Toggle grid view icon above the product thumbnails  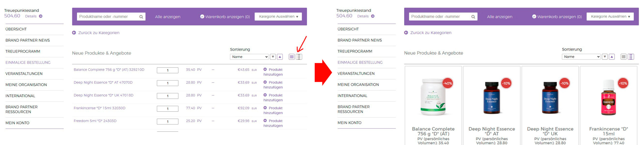coord(630,57)
